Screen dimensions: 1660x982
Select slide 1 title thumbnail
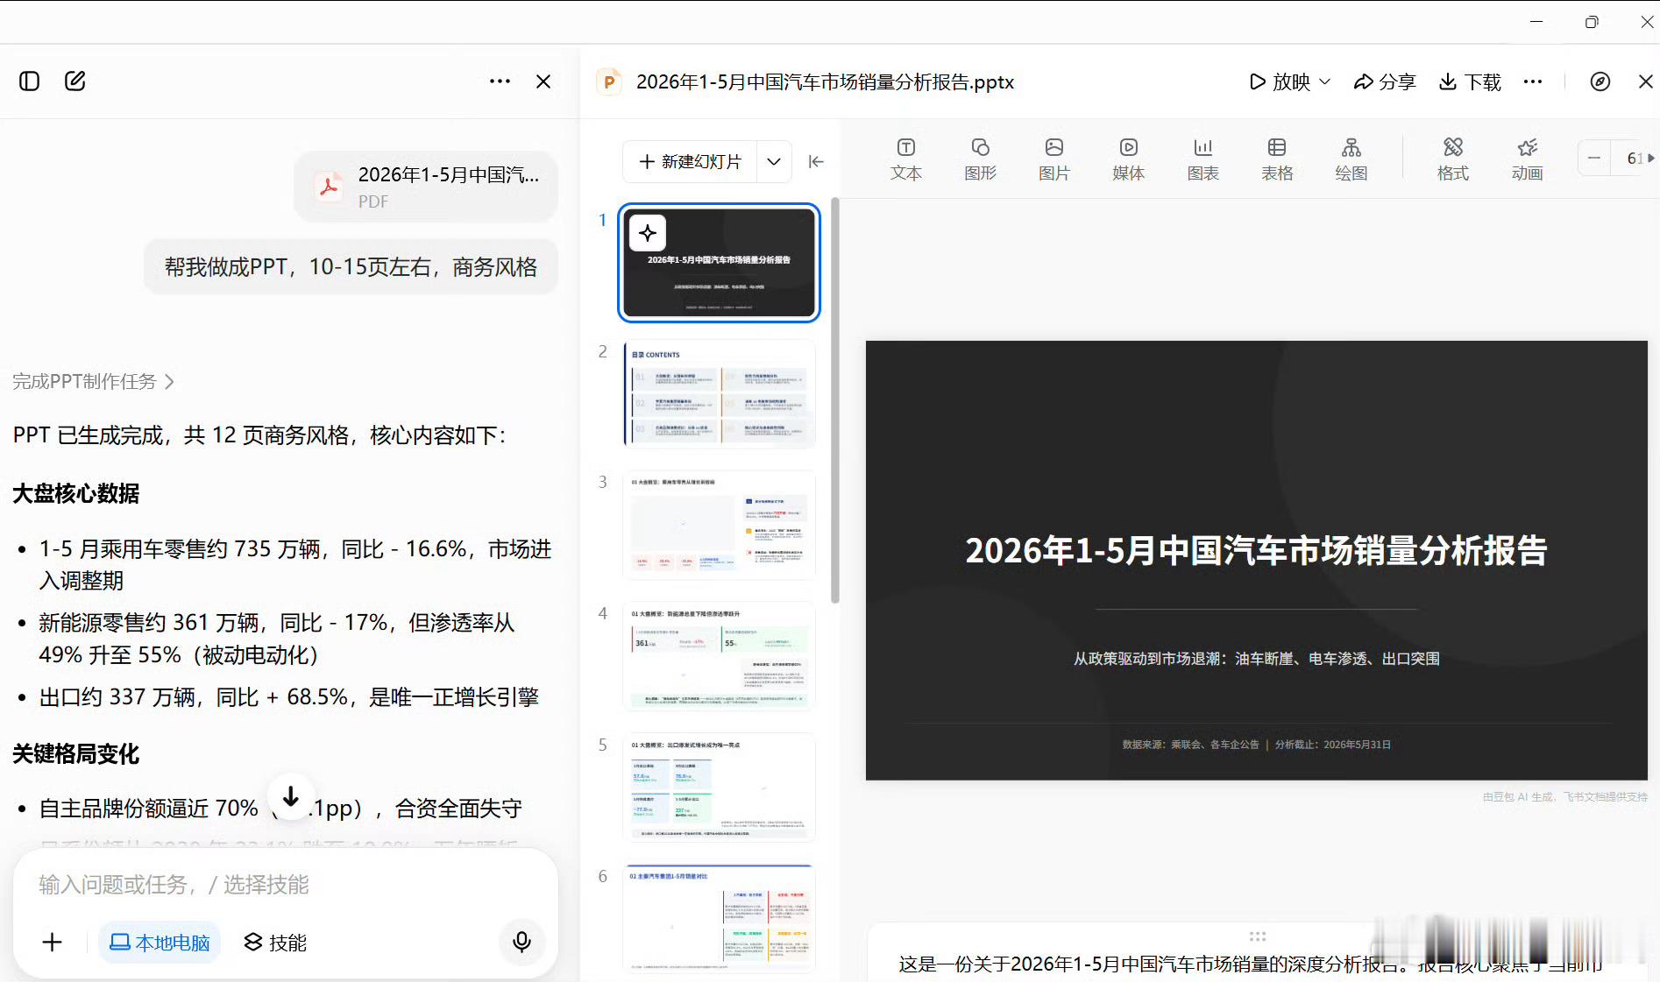(719, 263)
